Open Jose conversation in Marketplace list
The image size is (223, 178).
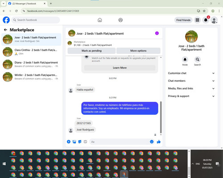(31, 40)
